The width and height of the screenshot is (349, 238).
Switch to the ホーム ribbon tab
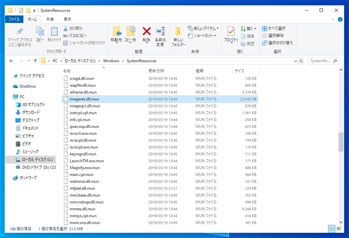pos(32,19)
